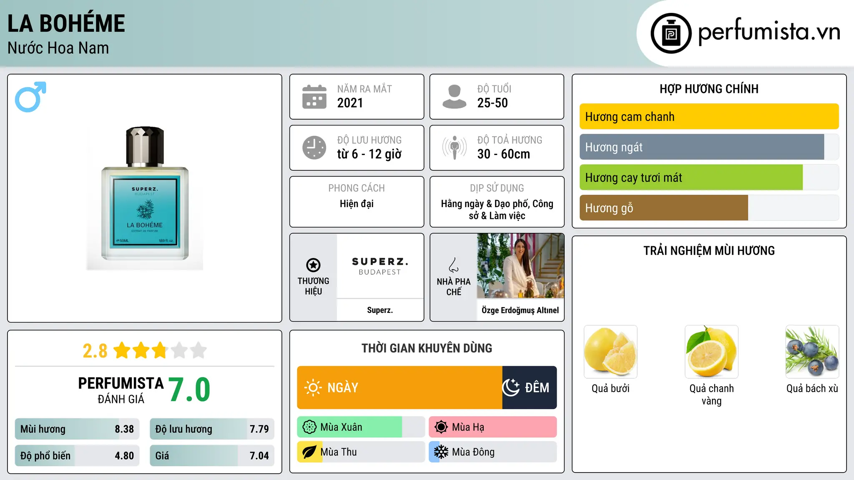Viewport: 854px width, 480px height.
Task: Select the ĐÊM nighttime label
Action: [x=537, y=387]
